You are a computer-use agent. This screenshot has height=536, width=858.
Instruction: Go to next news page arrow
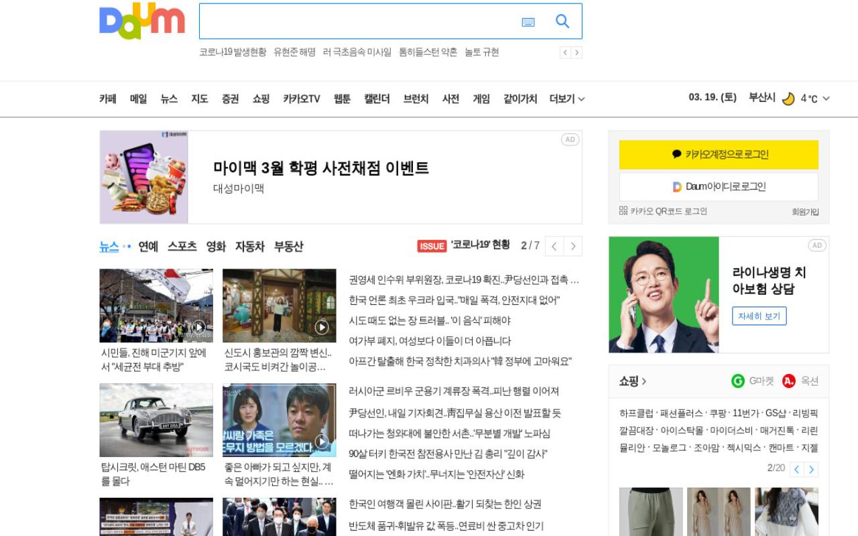[x=573, y=246]
